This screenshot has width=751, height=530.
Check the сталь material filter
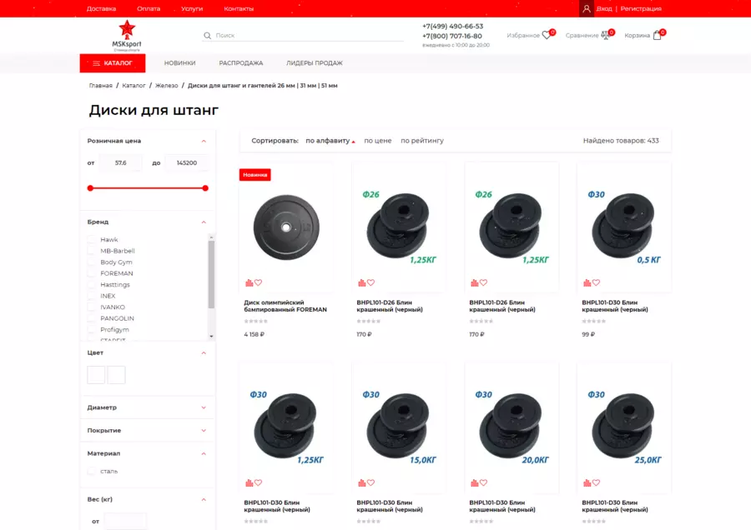point(92,471)
